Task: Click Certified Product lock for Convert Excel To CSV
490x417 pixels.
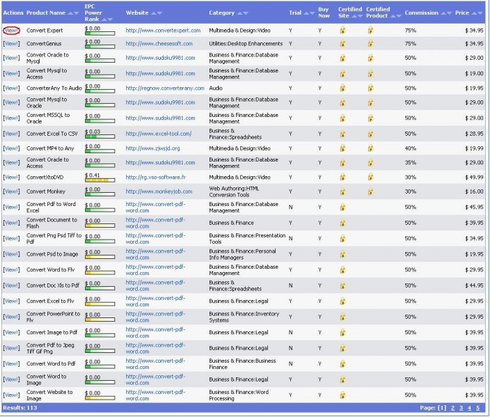Action: click(x=370, y=133)
